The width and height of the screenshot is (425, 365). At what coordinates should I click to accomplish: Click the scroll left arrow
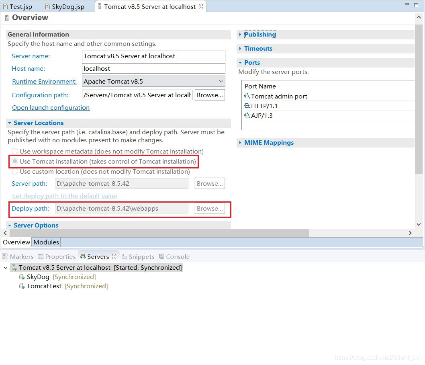tap(5, 233)
